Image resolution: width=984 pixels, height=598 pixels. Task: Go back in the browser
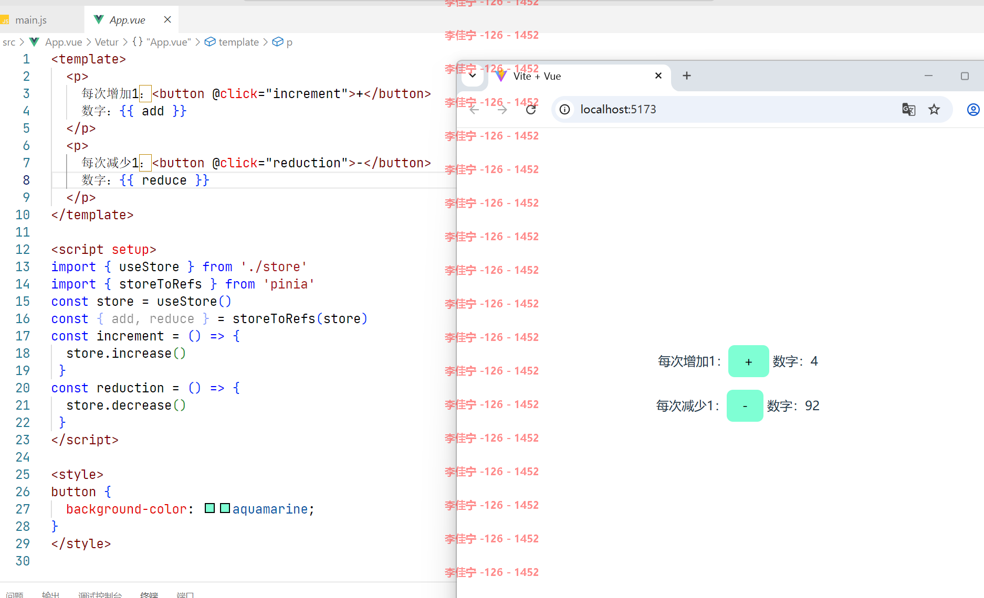tap(474, 109)
